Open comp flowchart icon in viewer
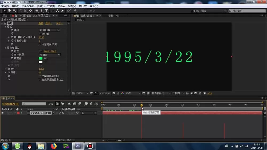The image size is (267, 150). [200, 93]
